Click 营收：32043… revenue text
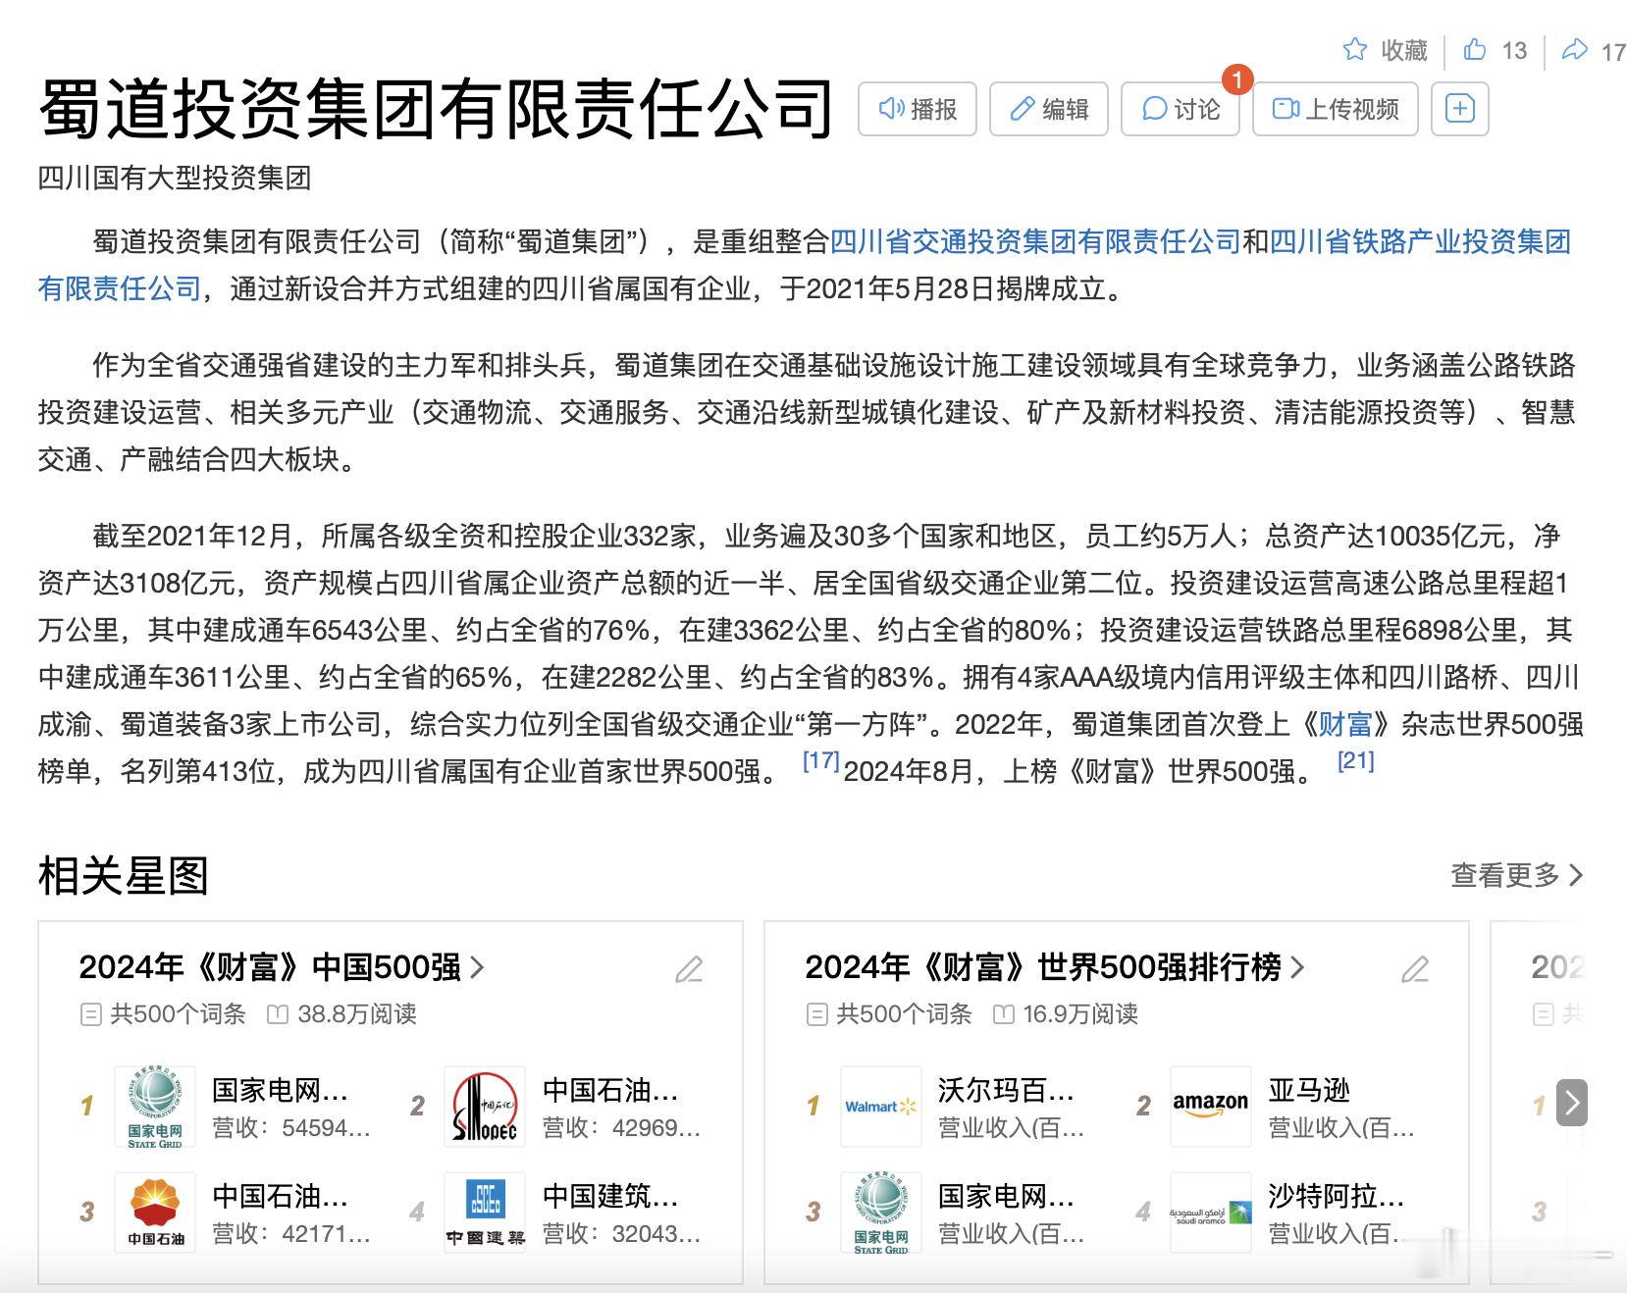Screen dimensions: 1627x1293 (621, 1234)
